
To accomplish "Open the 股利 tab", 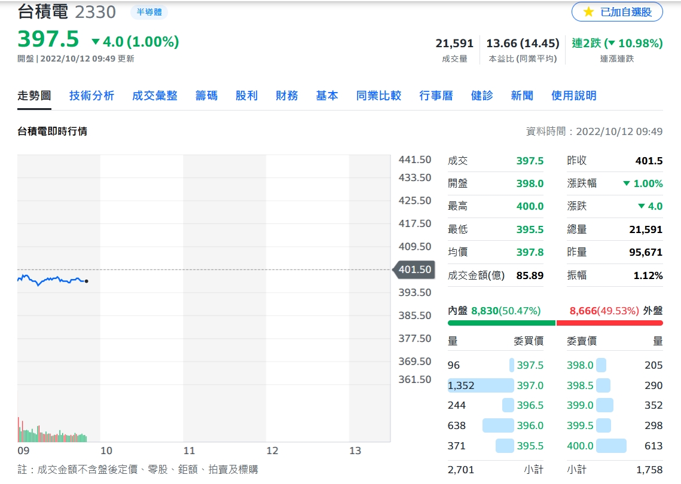I will (247, 96).
